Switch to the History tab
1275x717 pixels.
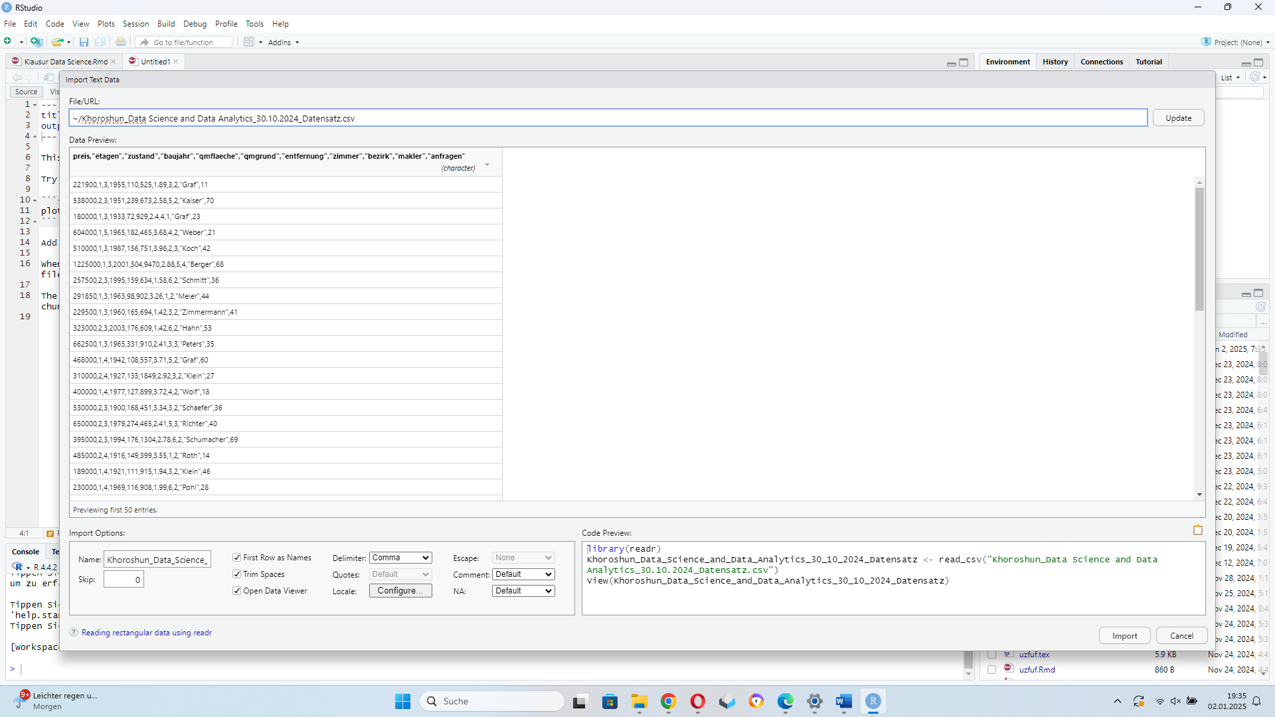click(x=1055, y=62)
